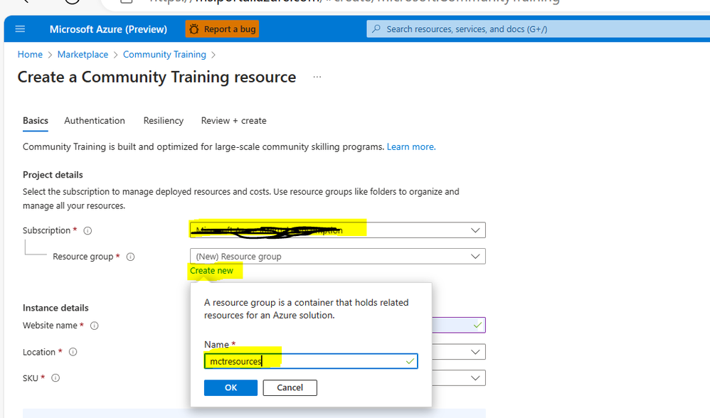Show Website name info icon

[94, 326]
